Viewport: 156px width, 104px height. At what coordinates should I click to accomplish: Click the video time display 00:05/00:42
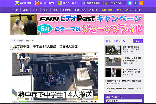(x=84, y=102)
